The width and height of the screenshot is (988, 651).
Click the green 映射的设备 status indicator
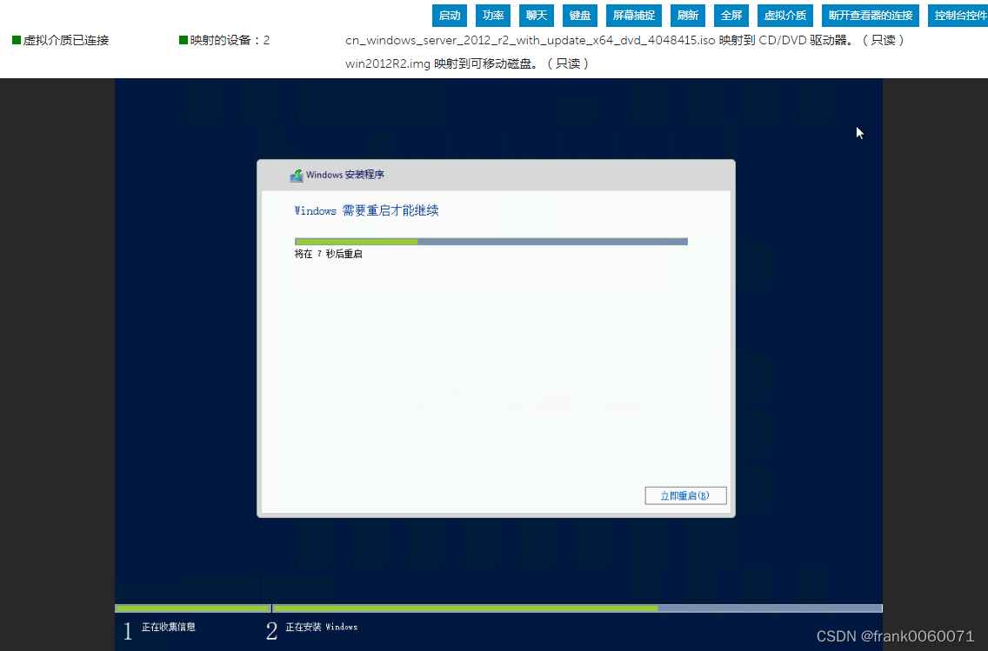point(184,40)
